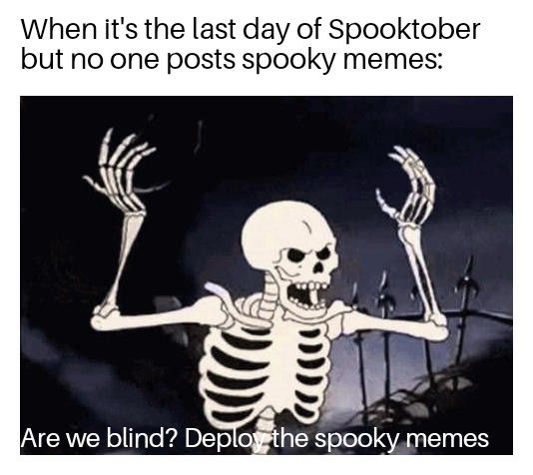Click the word "Spooktober" in the caption
Image resolution: width=533 pixels, height=475 pixels.
click(404, 31)
